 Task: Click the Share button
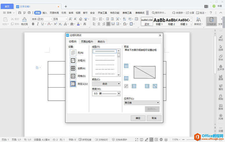point(190,13)
